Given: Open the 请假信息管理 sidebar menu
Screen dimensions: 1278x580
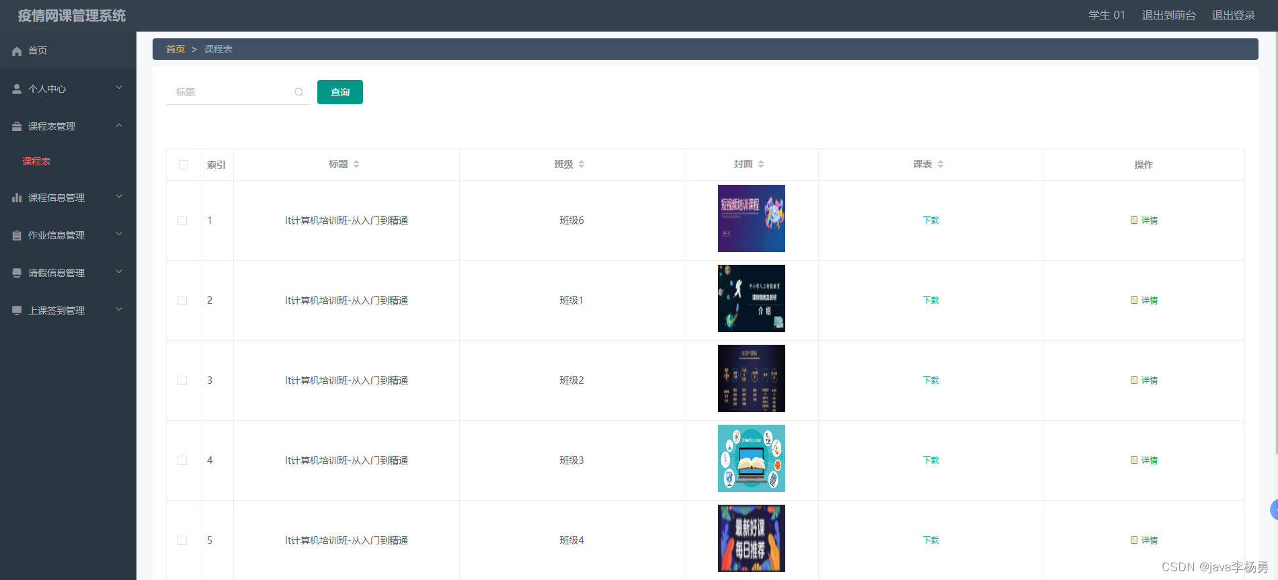Looking at the screenshot, I should pyautogui.click(x=68, y=273).
